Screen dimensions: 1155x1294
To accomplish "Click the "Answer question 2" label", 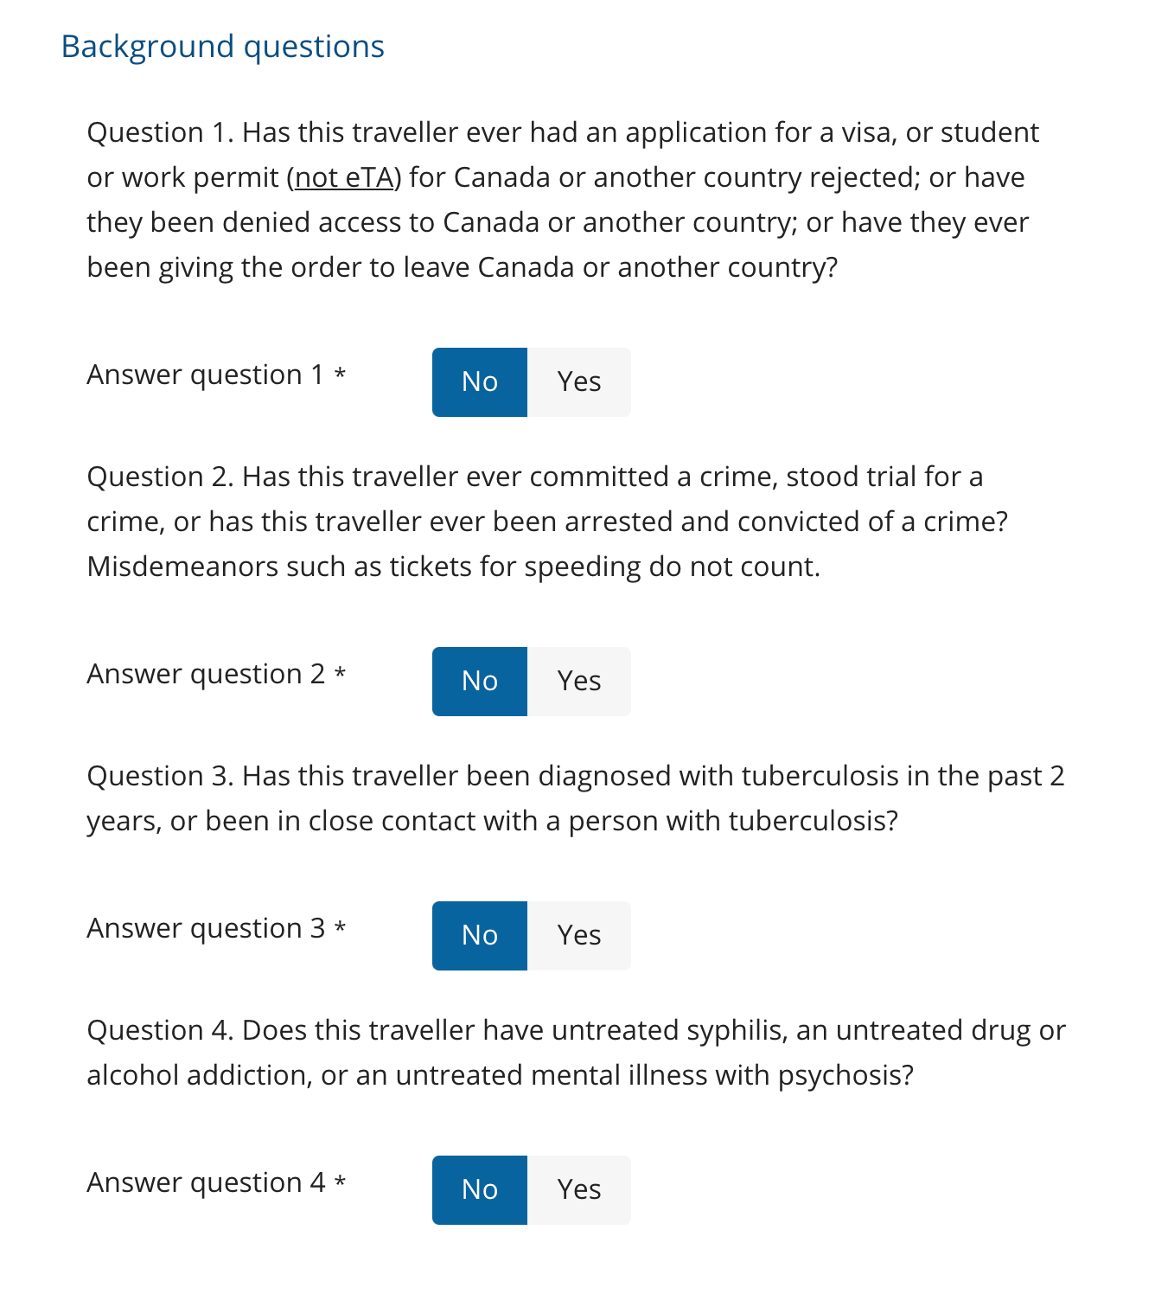I will [x=206, y=674].
